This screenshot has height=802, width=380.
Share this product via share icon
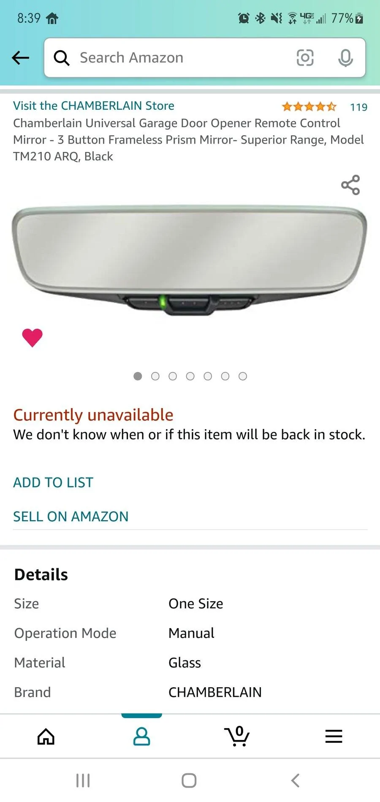(x=350, y=185)
